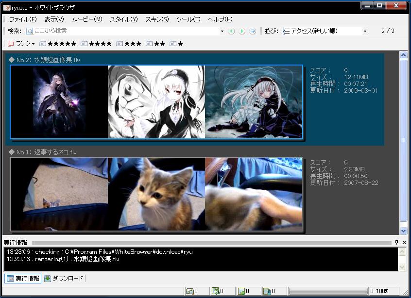Click the update date 2007-08-22
The image size is (411, 298).
click(x=361, y=183)
